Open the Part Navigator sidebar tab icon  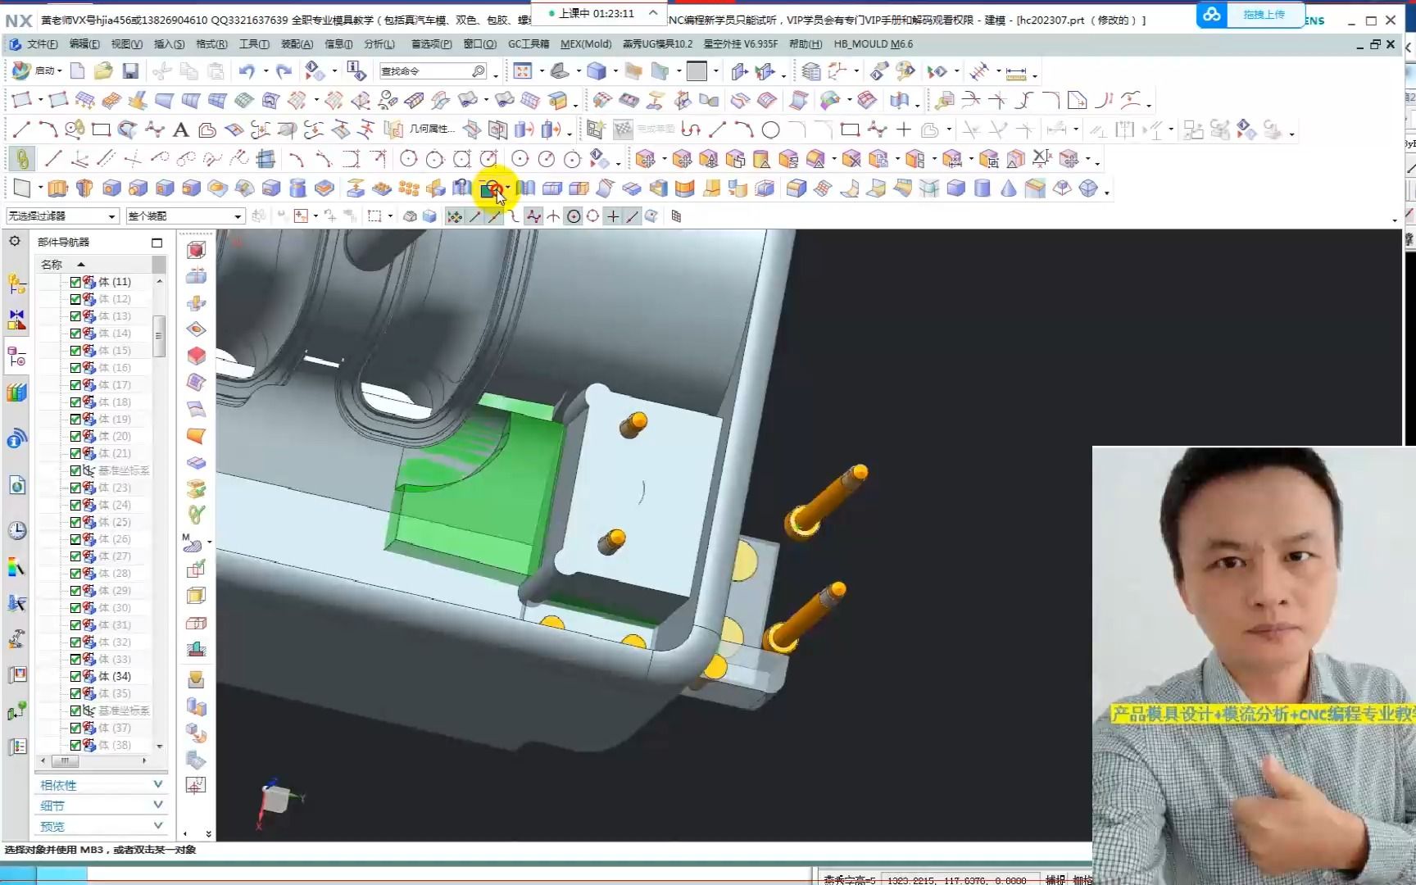tap(16, 356)
